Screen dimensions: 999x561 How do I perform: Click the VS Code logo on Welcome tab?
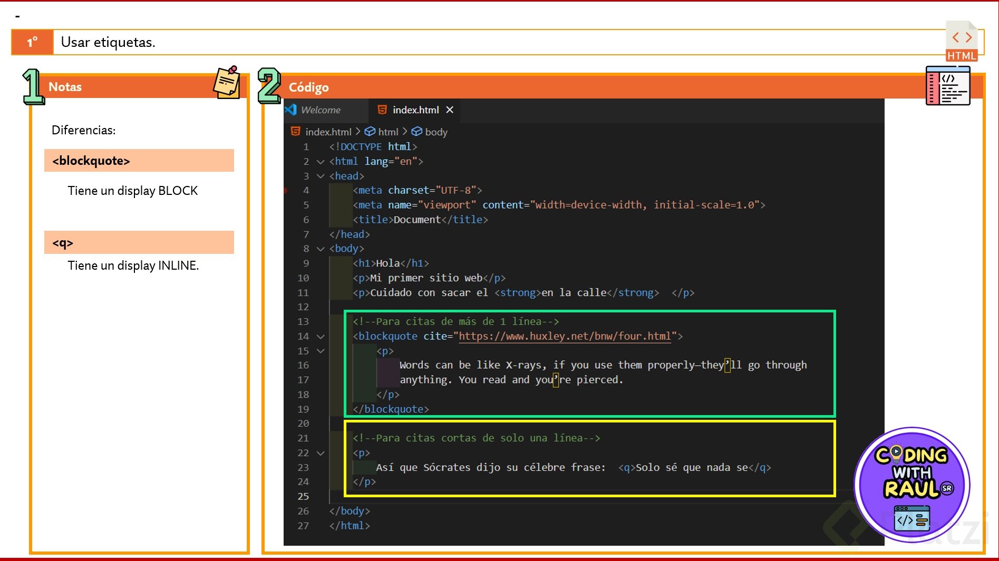pyautogui.click(x=291, y=110)
